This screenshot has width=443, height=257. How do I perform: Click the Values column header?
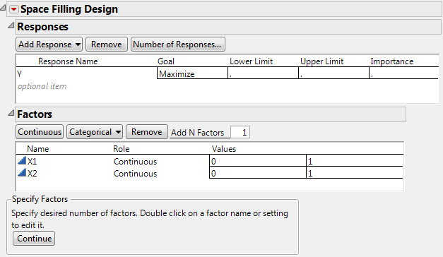224,149
